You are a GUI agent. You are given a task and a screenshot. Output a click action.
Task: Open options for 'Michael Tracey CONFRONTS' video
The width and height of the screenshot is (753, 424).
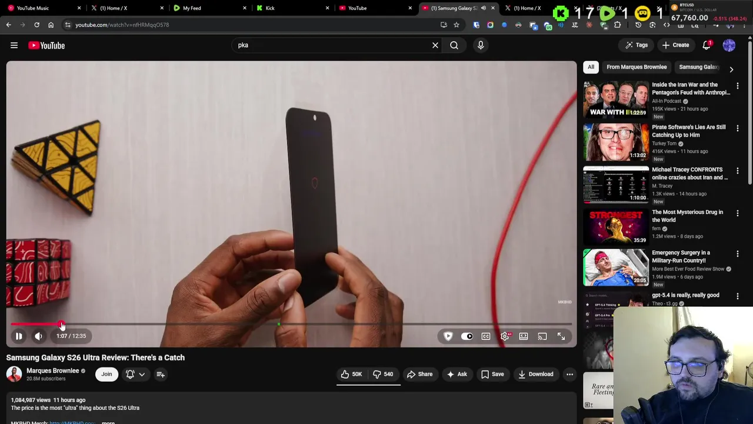(738, 171)
